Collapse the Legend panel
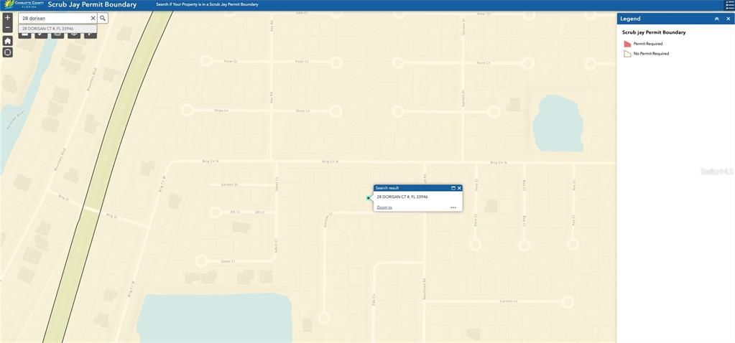 point(716,19)
